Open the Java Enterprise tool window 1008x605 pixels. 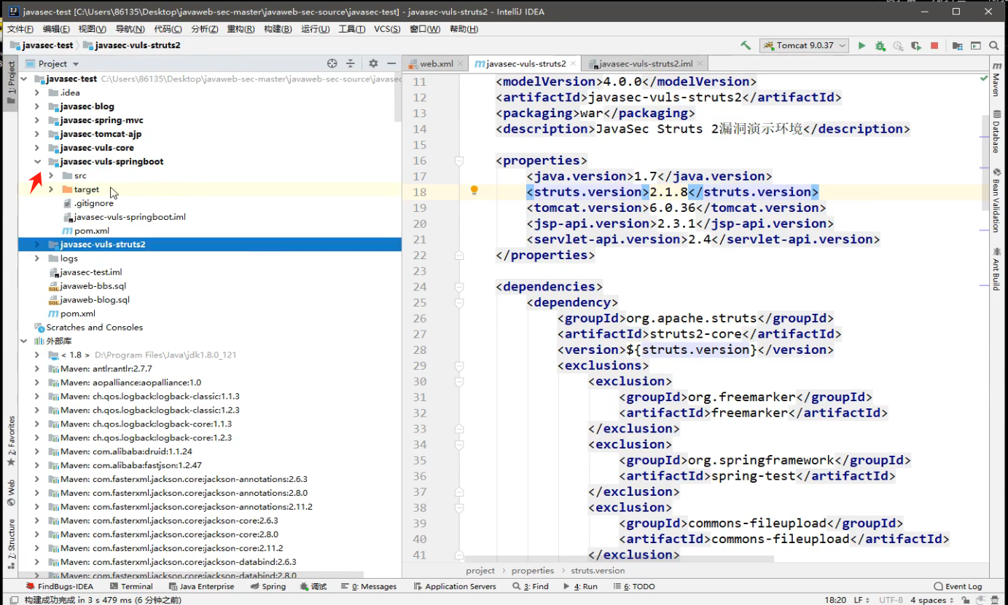click(201, 586)
